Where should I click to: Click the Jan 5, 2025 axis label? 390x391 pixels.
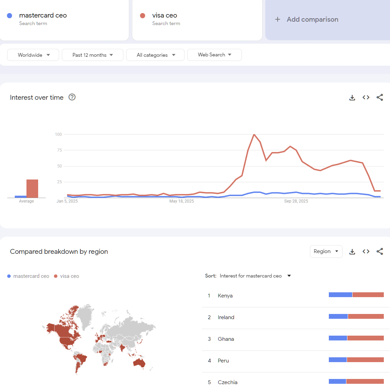click(x=67, y=201)
